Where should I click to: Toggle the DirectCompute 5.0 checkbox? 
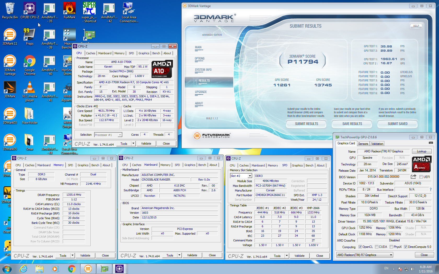[406, 247]
